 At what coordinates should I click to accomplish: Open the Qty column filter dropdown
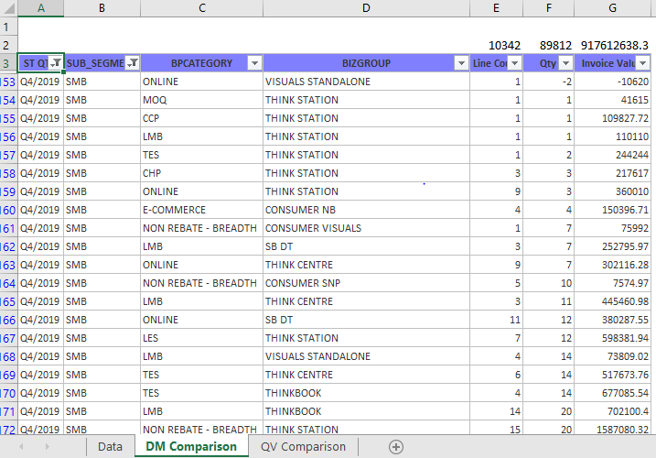566,63
